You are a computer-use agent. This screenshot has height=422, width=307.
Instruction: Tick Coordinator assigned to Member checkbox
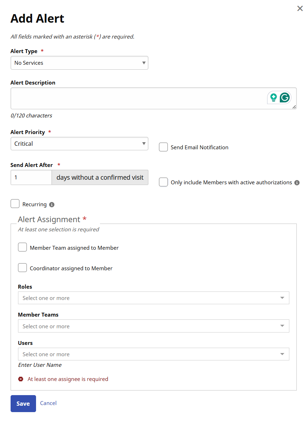pos(23,268)
